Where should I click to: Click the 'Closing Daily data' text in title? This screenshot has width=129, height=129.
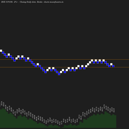[28, 2]
